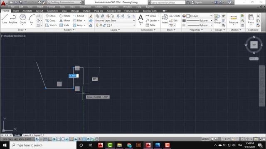Click the viewport controls label [-][Top][2D Wireframe]
The width and height of the screenshot is (266, 149).
coord(13,36)
